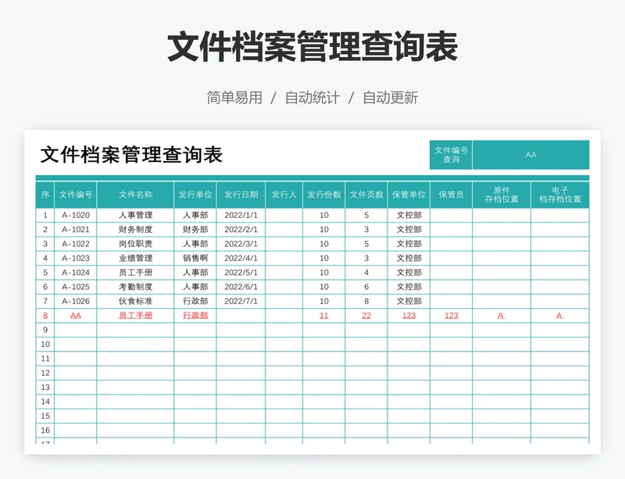Select the red page count cell 22

point(366,316)
